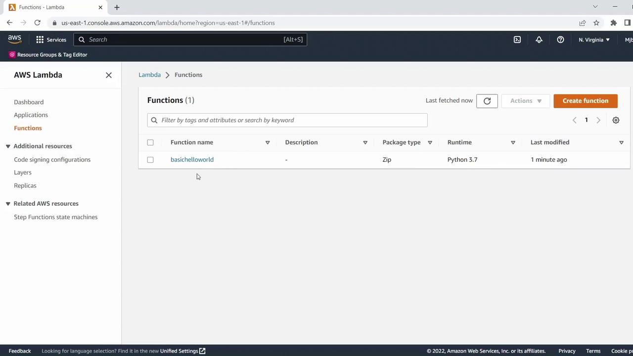Open the Services grid menu icon
This screenshot has height=356, width=633.
point(40,40)
